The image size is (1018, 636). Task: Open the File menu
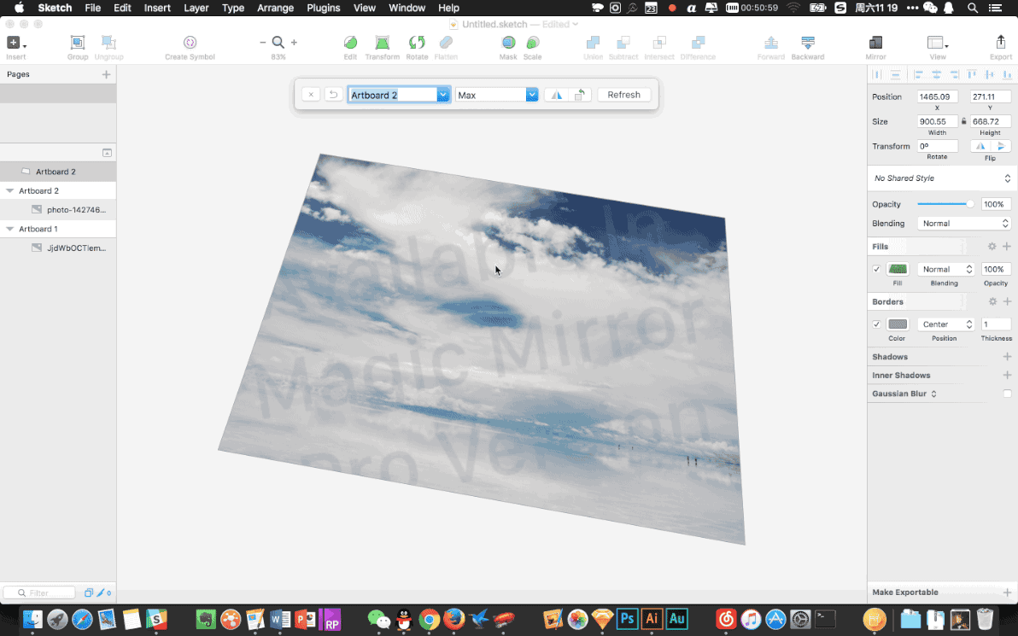pyautogui.click(x=93, y=8)
